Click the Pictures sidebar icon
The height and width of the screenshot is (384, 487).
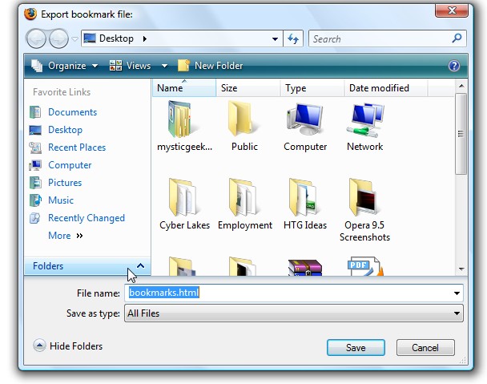35,183
